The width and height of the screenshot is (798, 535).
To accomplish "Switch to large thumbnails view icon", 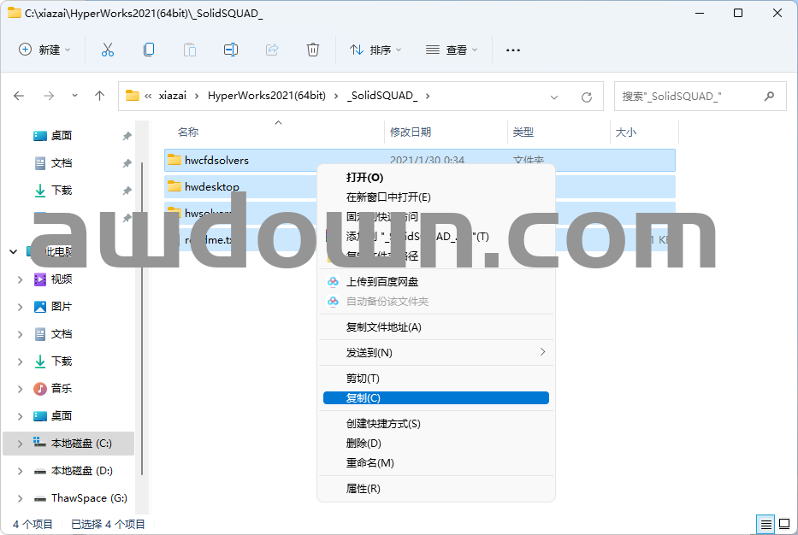I will coord(783,524).
